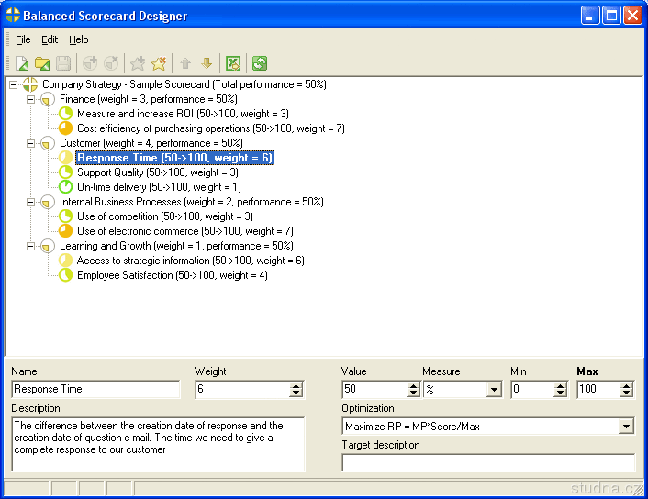Viewport: 648px width, 499px height.
Task: Click the Weight input field showing 6
Action: point(242,389)
